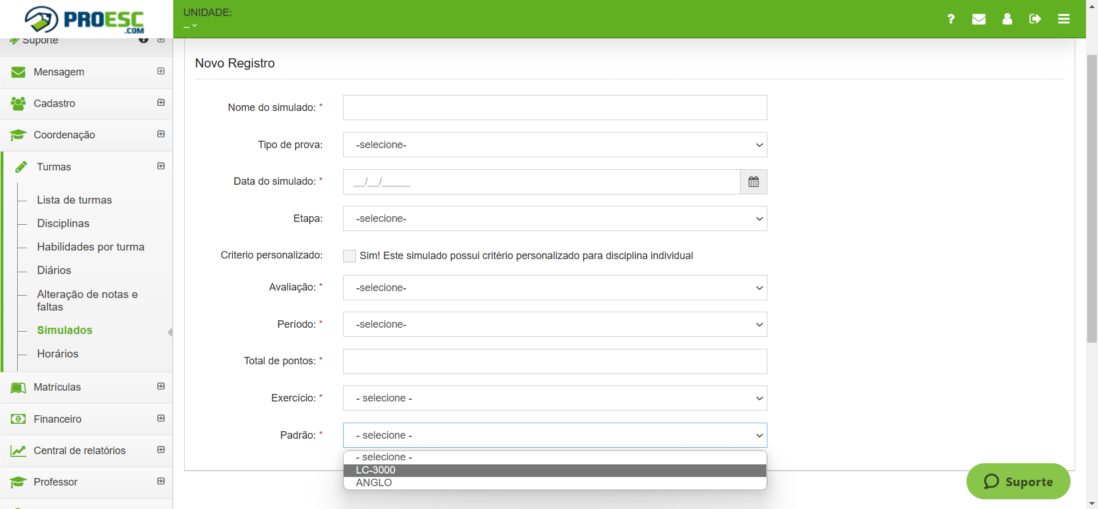Open Alteração de notas e faltas
The image size is (1098, 509).
pyautogui.click(x=87, y=300)
